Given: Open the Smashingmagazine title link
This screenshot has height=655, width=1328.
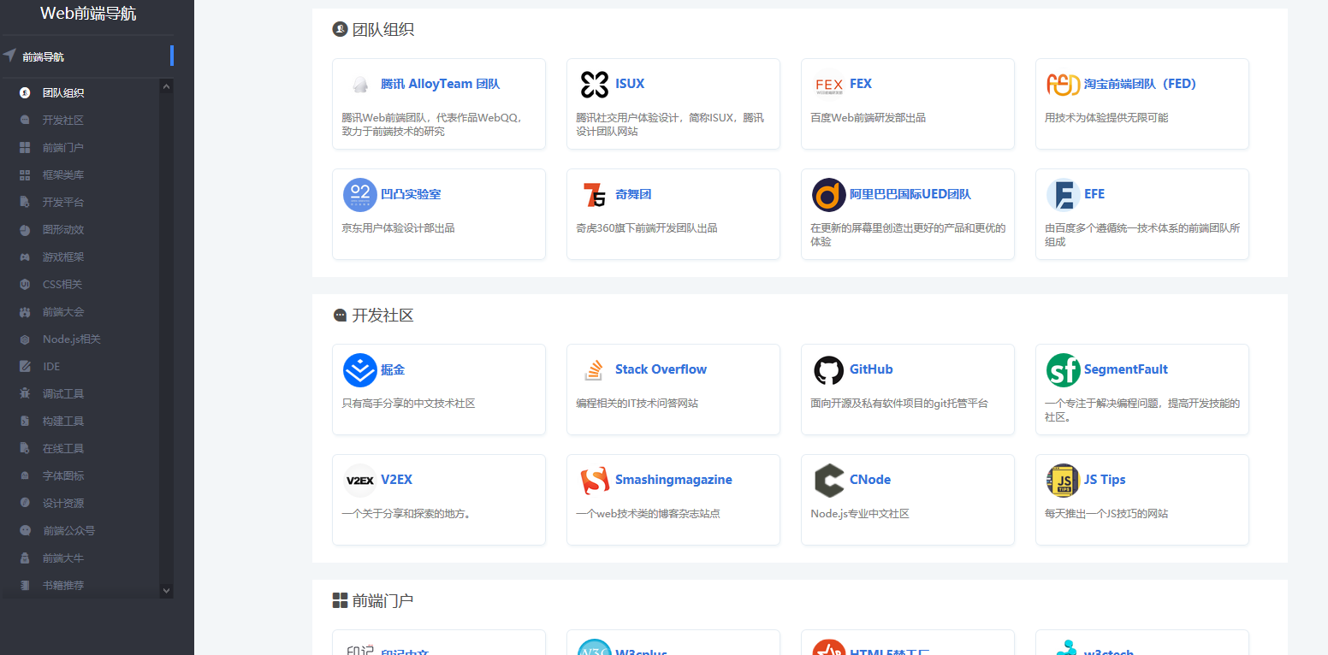Looking at the screenshot, I should 673,480.
